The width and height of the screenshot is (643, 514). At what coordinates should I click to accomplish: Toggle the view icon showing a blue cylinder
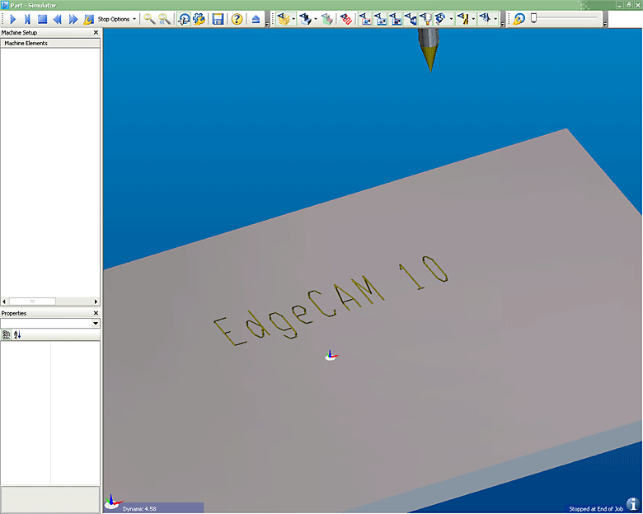411,19
